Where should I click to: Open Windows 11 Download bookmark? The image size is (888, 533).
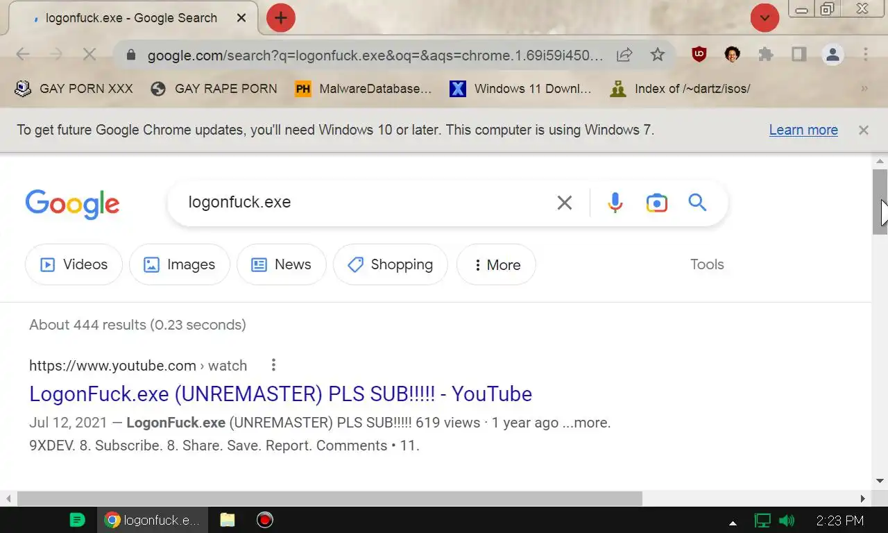click(x=520, y=89)
